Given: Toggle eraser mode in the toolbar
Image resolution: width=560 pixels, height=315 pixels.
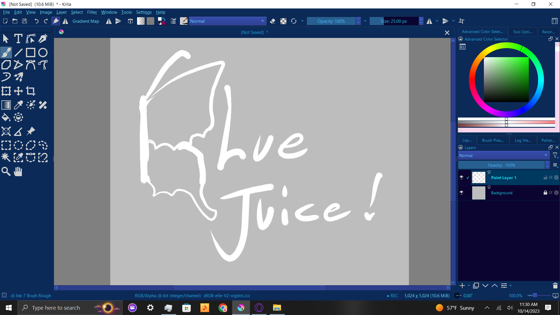Looking at the screenshot, I should pos(273,21).
